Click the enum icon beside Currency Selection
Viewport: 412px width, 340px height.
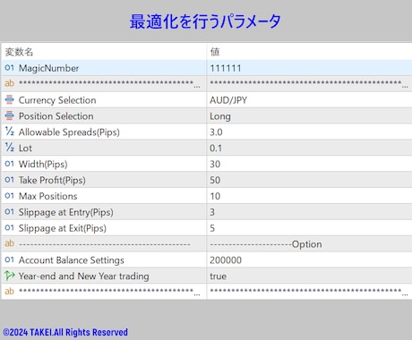pos(9,99)
